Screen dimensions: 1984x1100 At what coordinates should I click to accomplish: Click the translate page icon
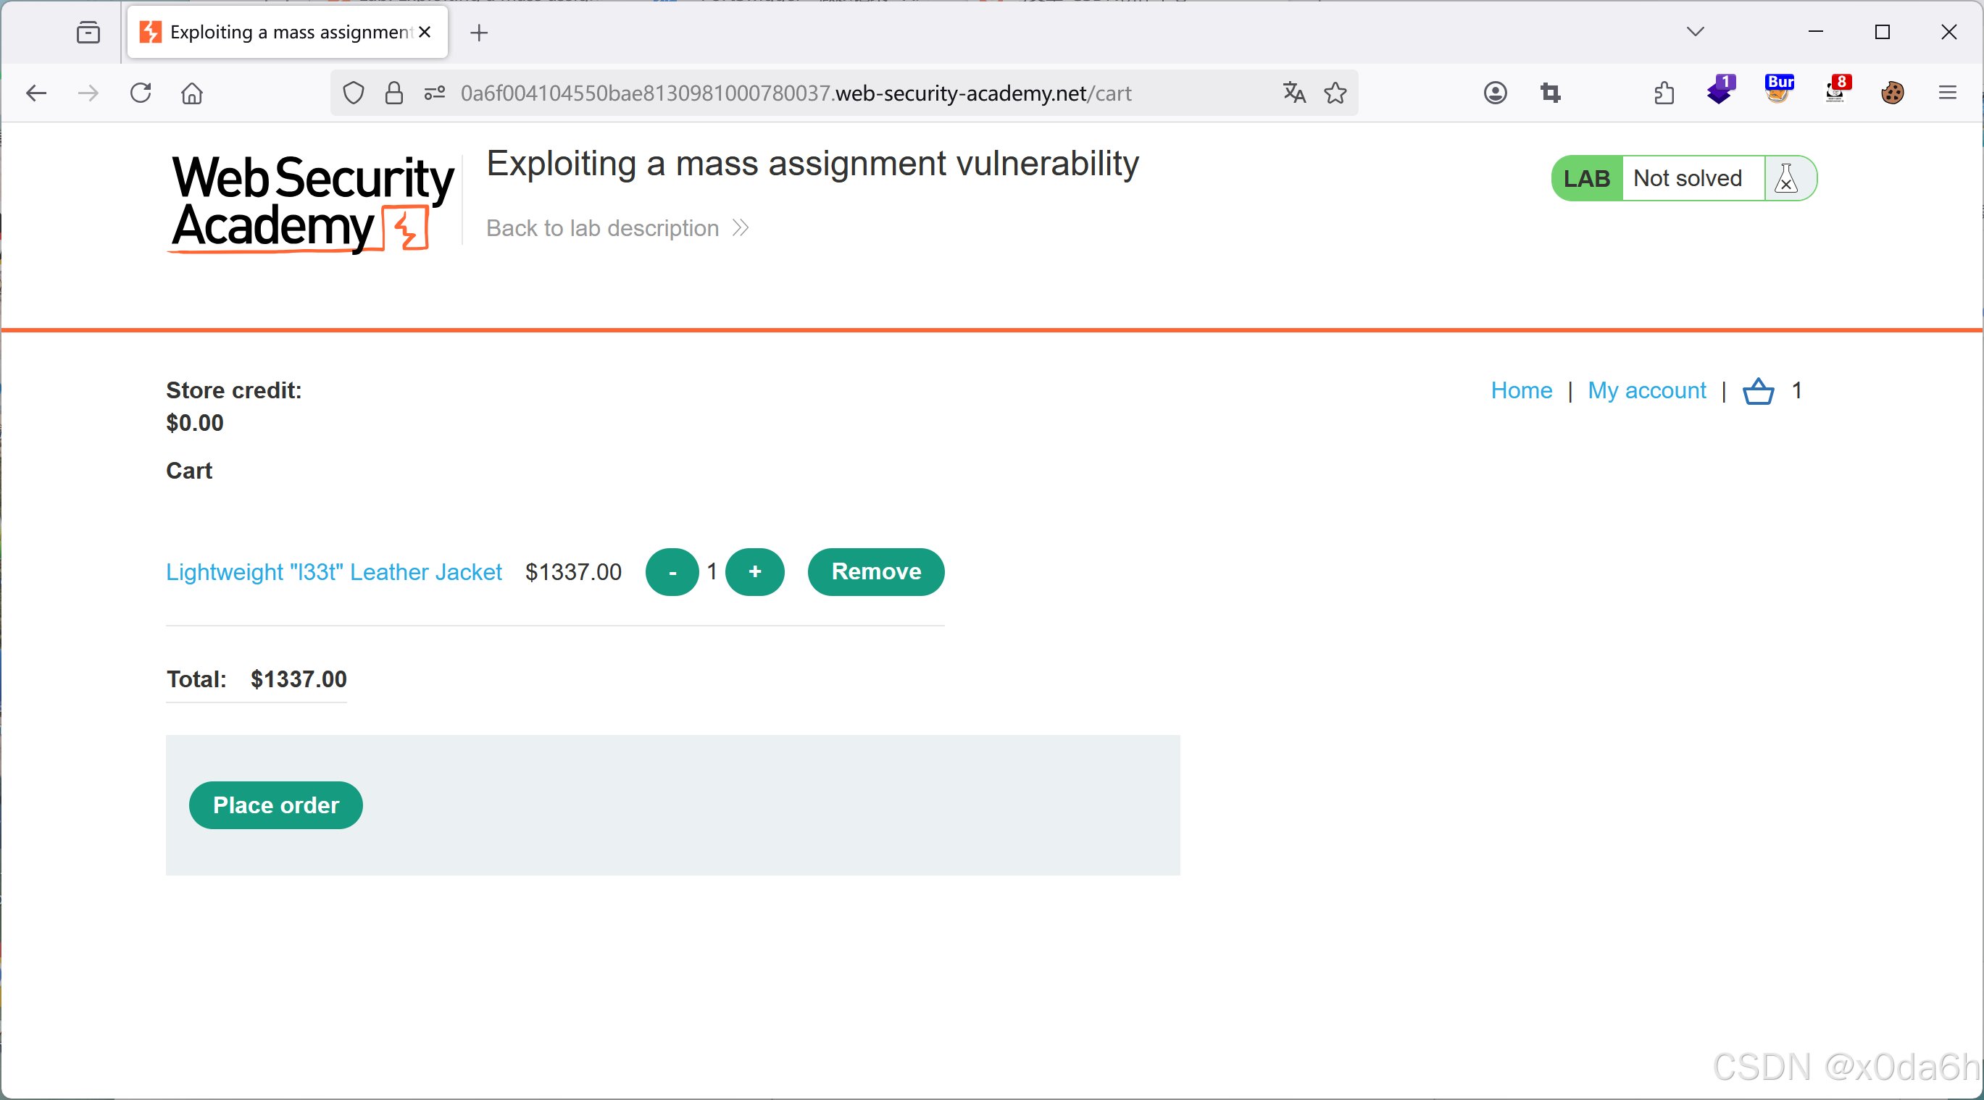(x=1294, y=93)
